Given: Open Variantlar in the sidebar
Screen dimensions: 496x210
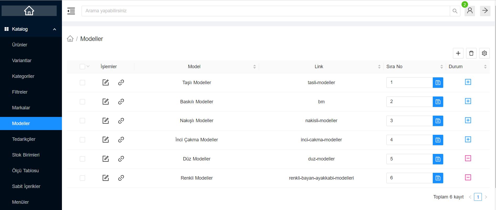Looking at the screenshot, I should [31, 61].
